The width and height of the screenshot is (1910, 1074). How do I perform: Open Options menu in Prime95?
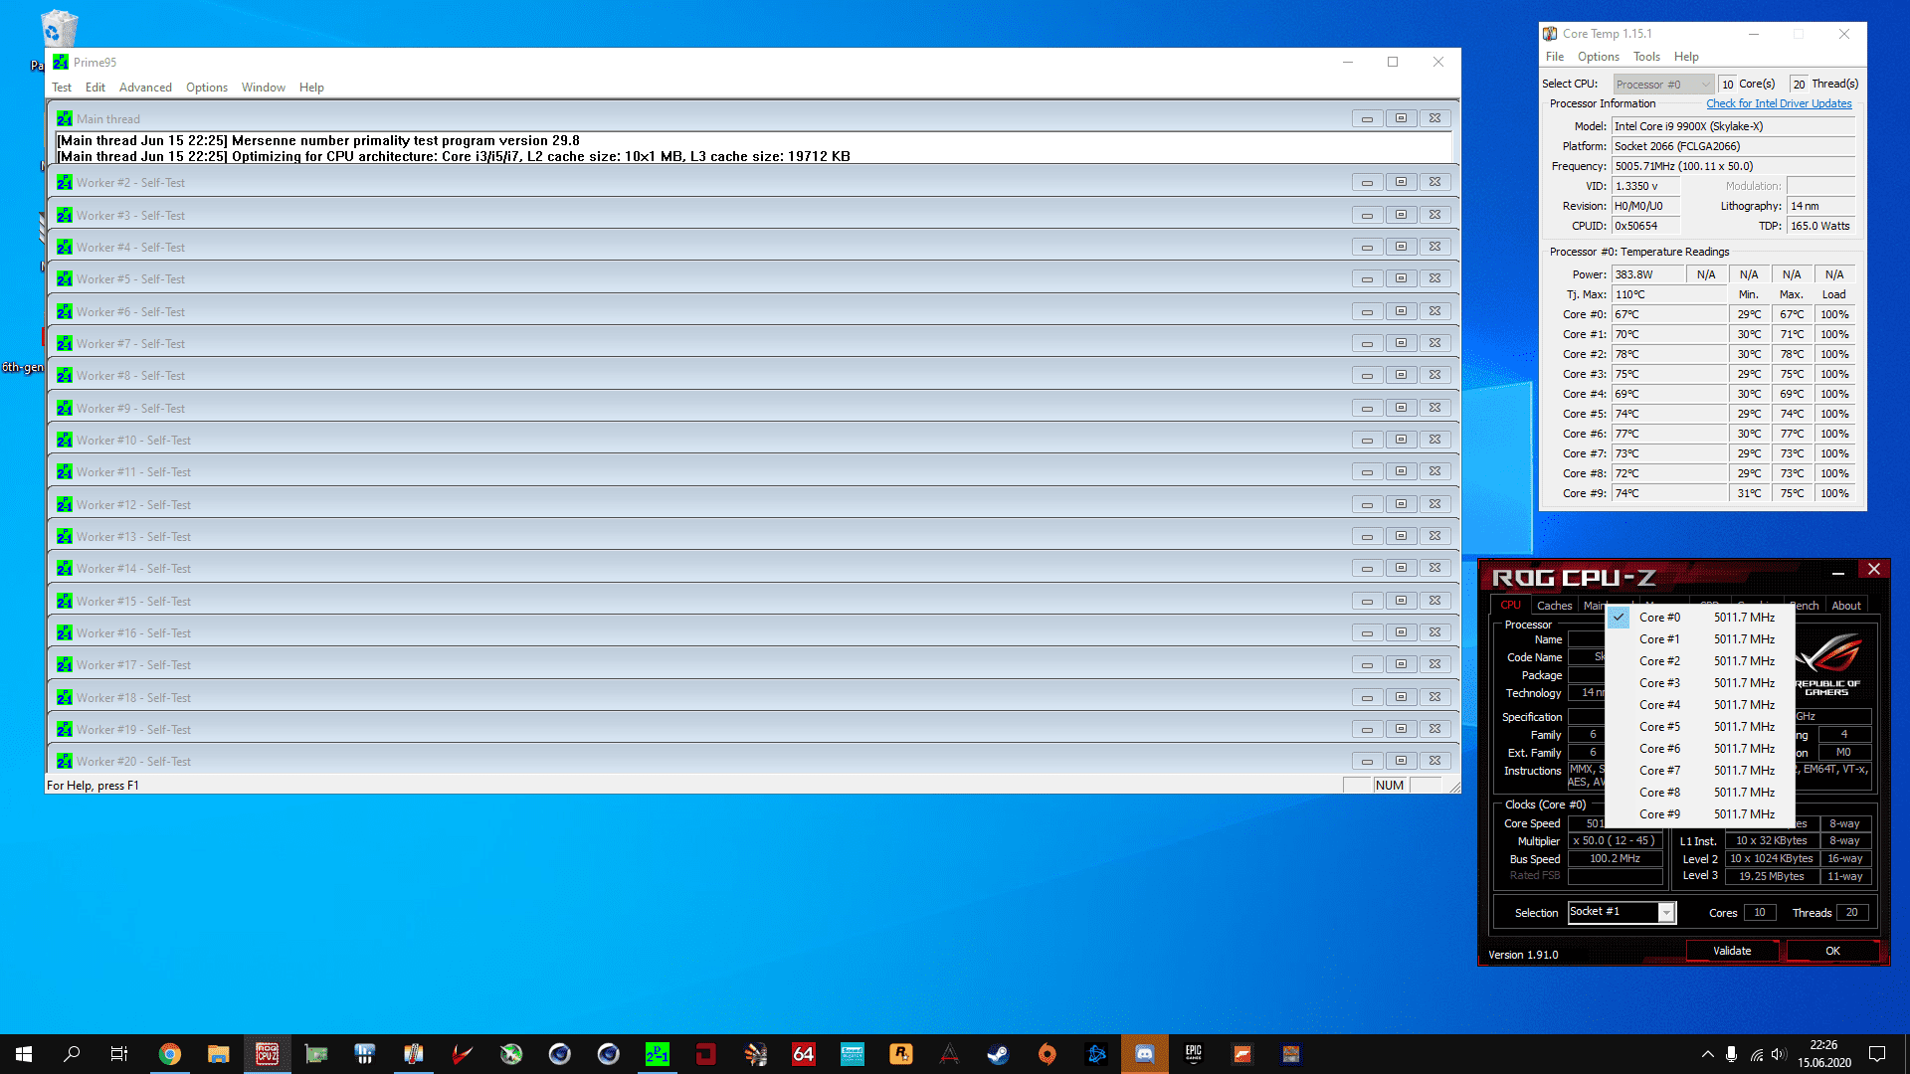pyautogui.click(x=207, y=88)
